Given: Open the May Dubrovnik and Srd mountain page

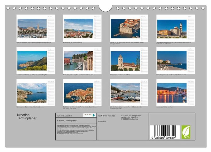Looking at the screenshot, I should pos(32,61).
